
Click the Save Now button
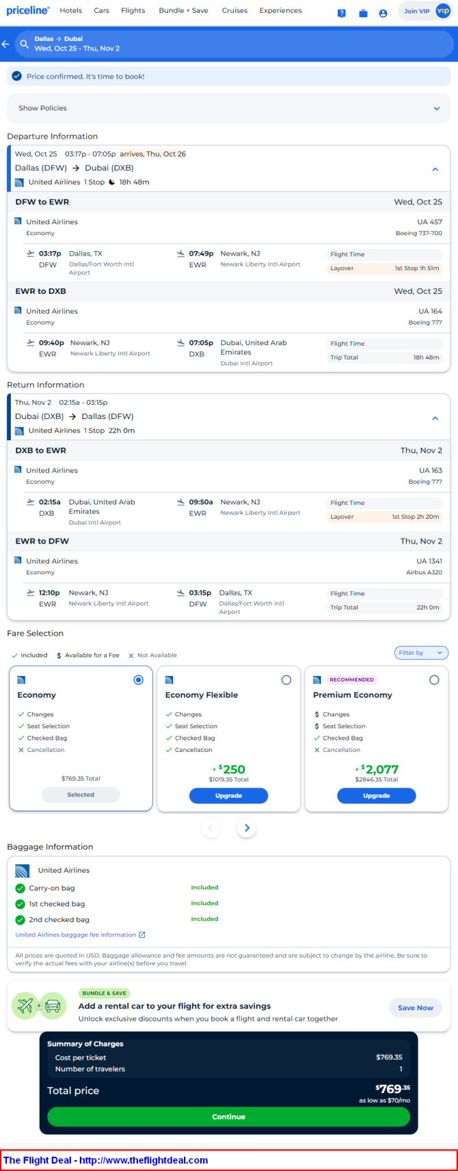tap(416, 1008)
